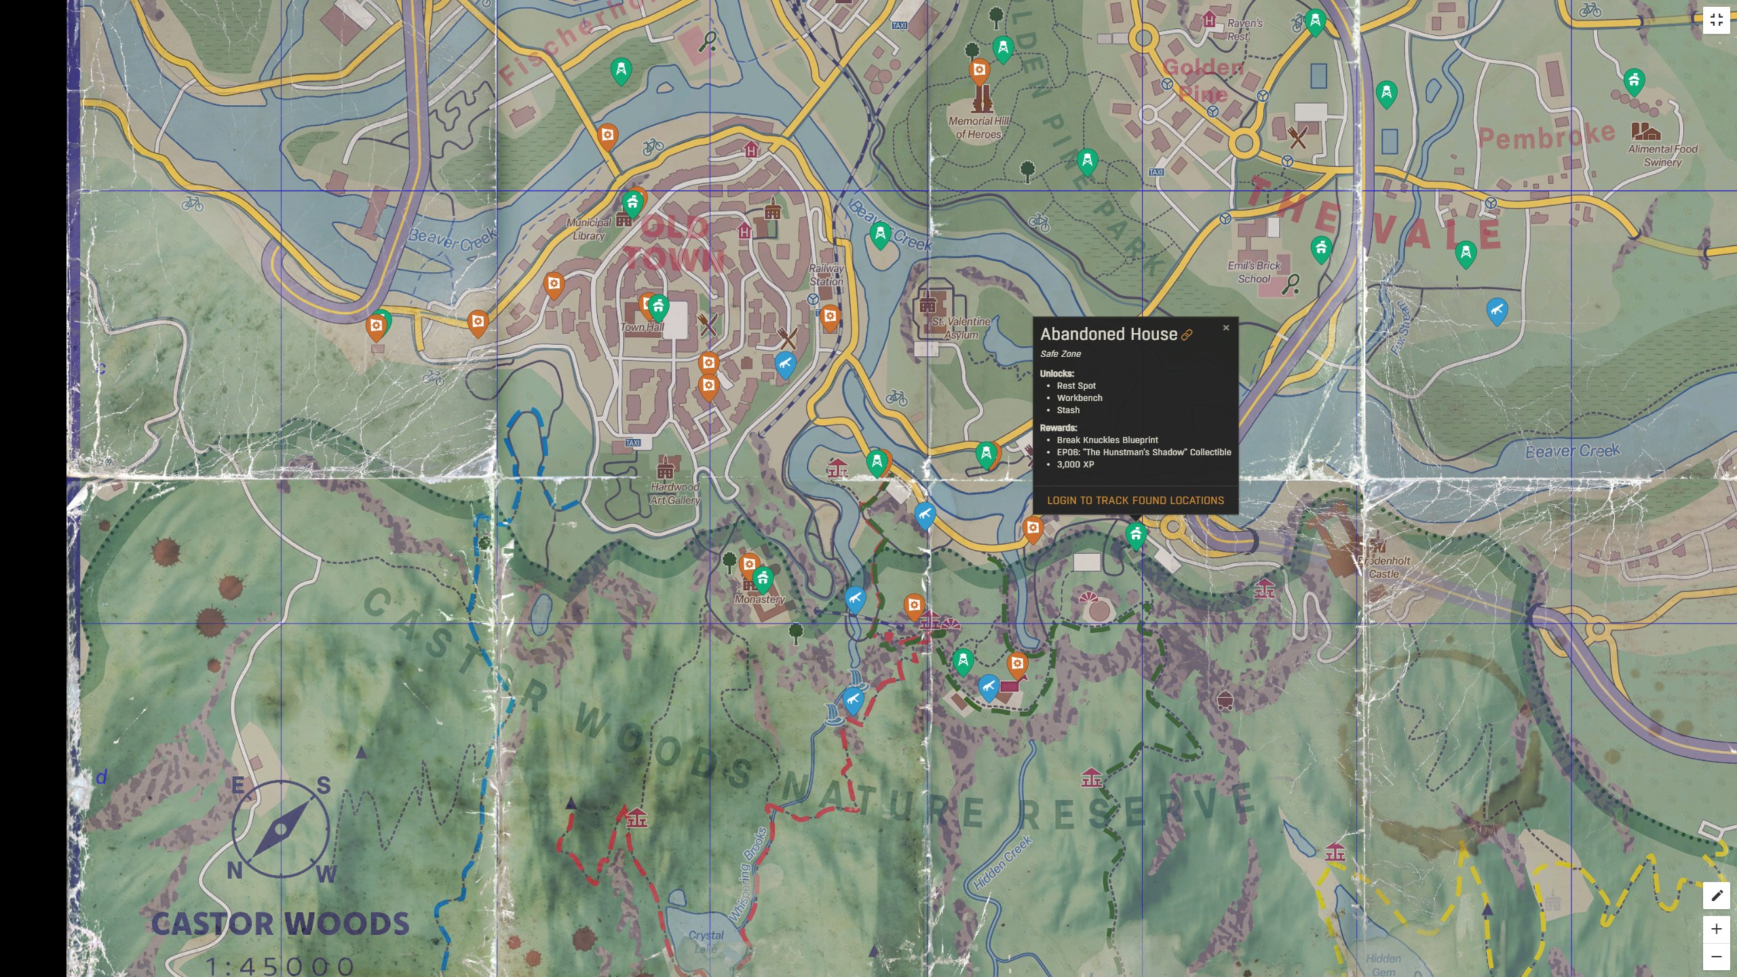Click the chain link icon next to Abandoned House title
Image resolution: width=1737 pixels, height=977 pixels.
click(1186, 334)
